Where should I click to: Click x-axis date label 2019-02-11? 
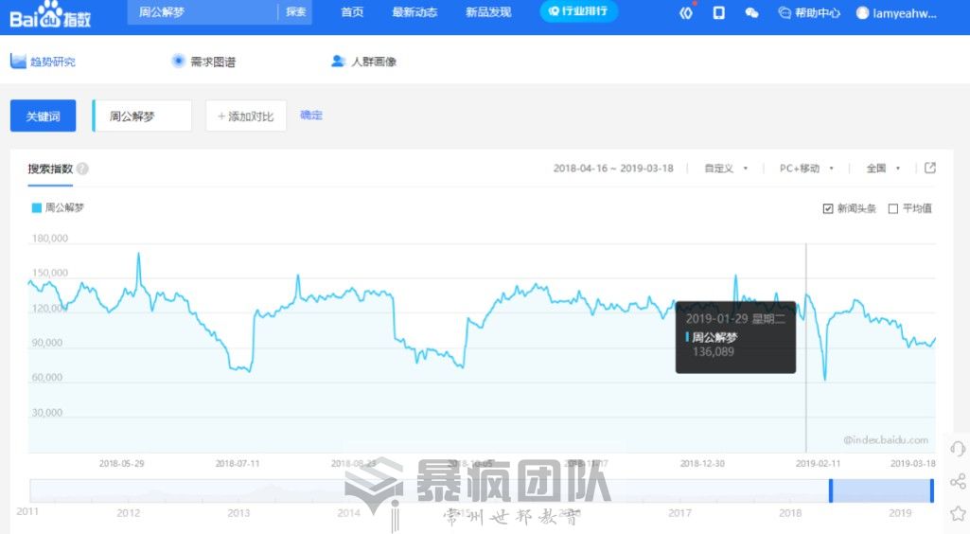(818, 463)
